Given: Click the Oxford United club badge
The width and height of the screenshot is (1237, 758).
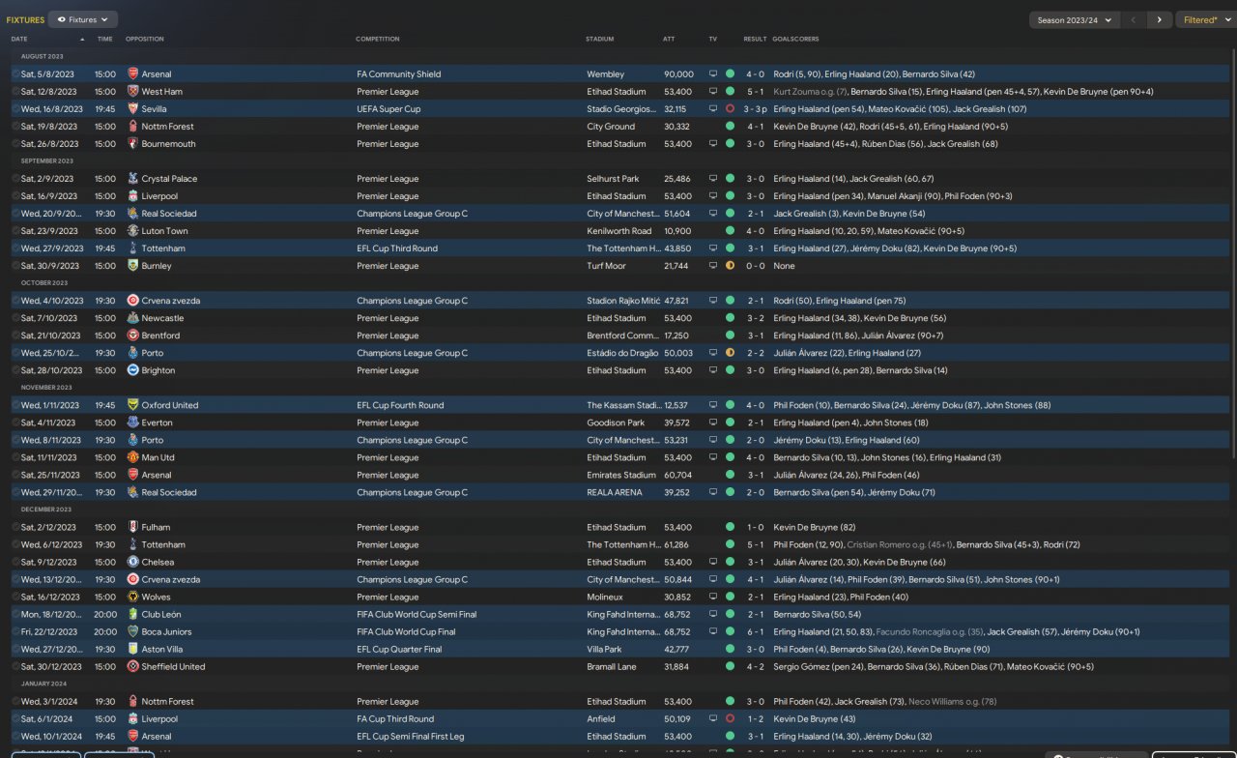Looking at the screenshot, I should pos(133,404).
